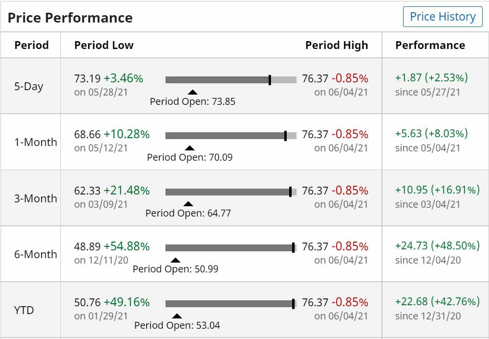The height and width of the screenshot is (339, 489).
Task: Click the 5-Day price range bar
Action: pyautogui.click(x=231, y=80)
